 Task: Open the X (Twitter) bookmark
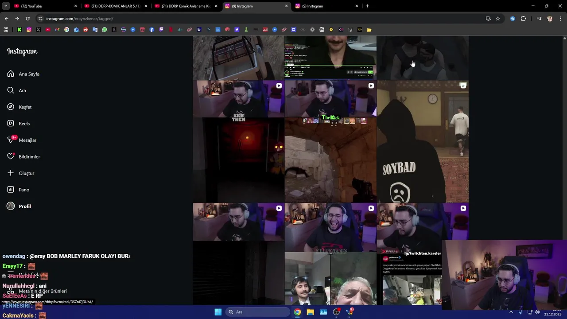38,30
